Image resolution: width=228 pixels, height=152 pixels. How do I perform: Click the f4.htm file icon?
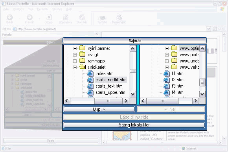[x=167, y=92]
